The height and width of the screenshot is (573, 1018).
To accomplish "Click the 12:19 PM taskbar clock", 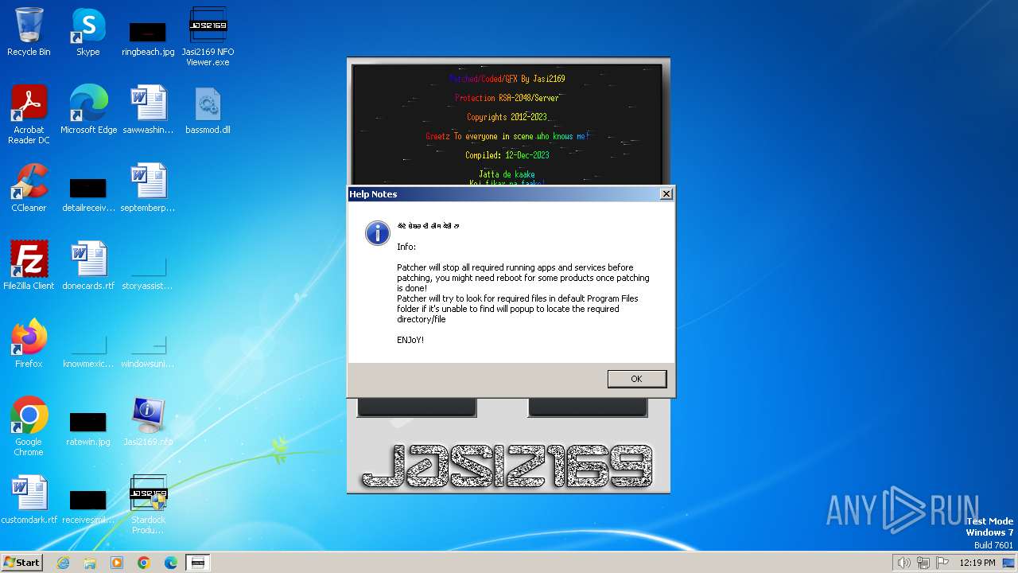I will 977,563.
